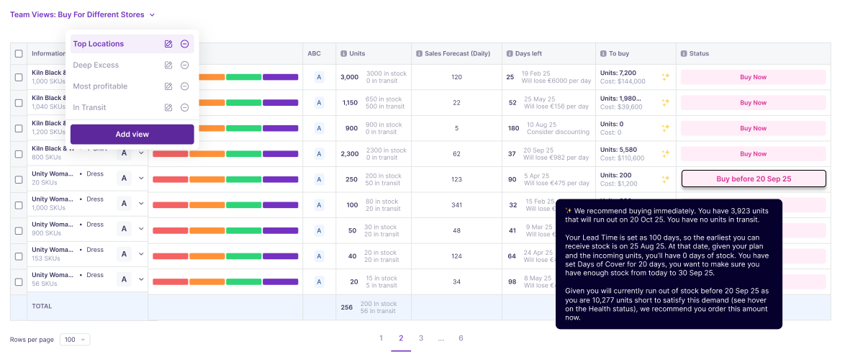Click the current page 2 indicator

tap(401, 338)
